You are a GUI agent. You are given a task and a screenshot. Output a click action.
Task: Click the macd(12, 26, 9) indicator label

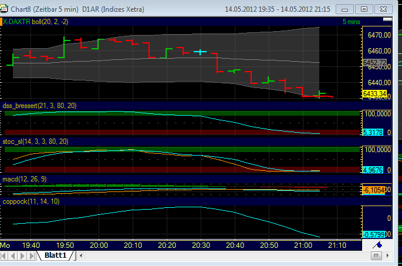pos(25,179)
